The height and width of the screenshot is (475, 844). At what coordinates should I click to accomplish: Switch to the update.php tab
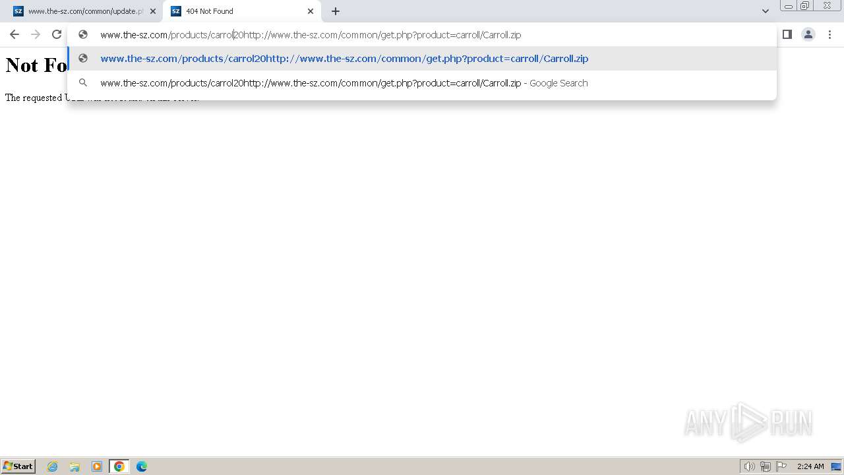pos(84,11)
